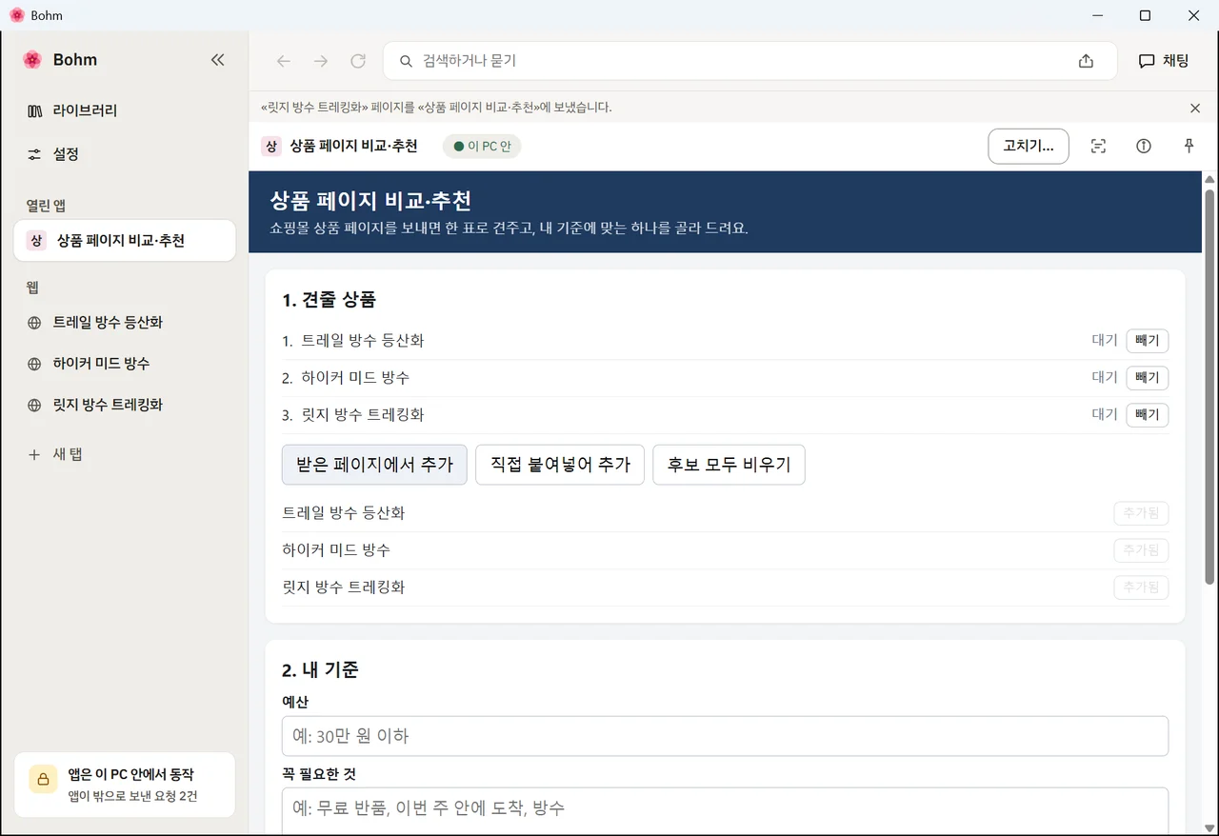The image size is (1219, 836).
Task: Click the 이 PC 안 status badge
Action: [482, 147]
